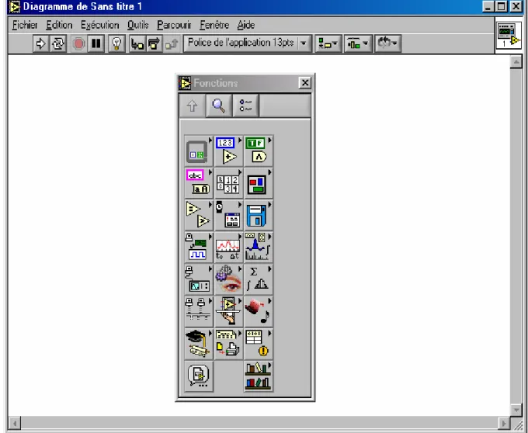Open the Analyze signal subpalette
The height and width of the screenshot is (433, 528).
point(258,248)
